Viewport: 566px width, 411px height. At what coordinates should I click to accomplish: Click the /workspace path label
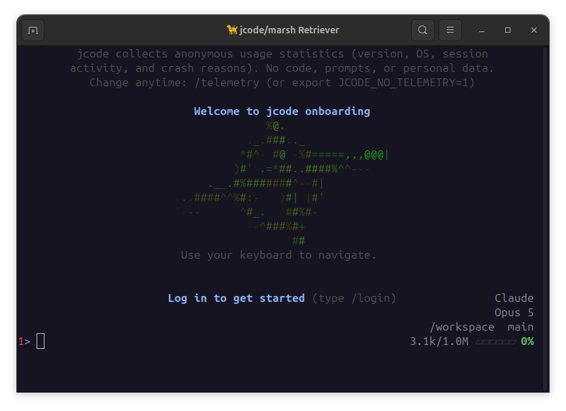click(462, 327)
